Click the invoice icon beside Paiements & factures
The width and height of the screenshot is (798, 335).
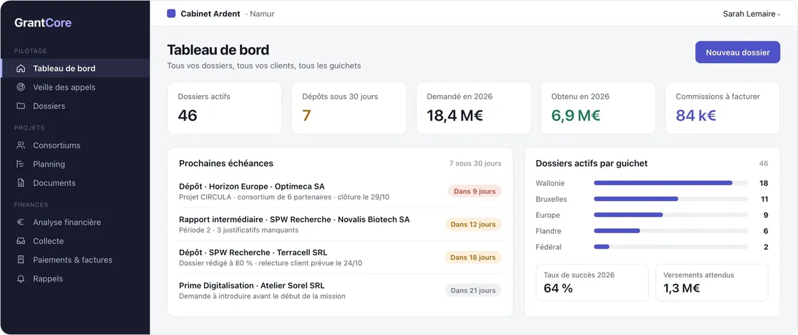(x=21, y=260)
